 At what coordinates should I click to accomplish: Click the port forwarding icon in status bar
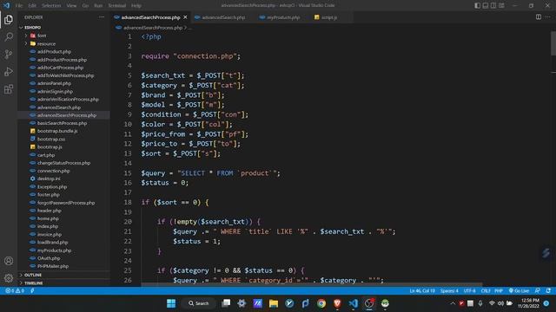[32, 291]
